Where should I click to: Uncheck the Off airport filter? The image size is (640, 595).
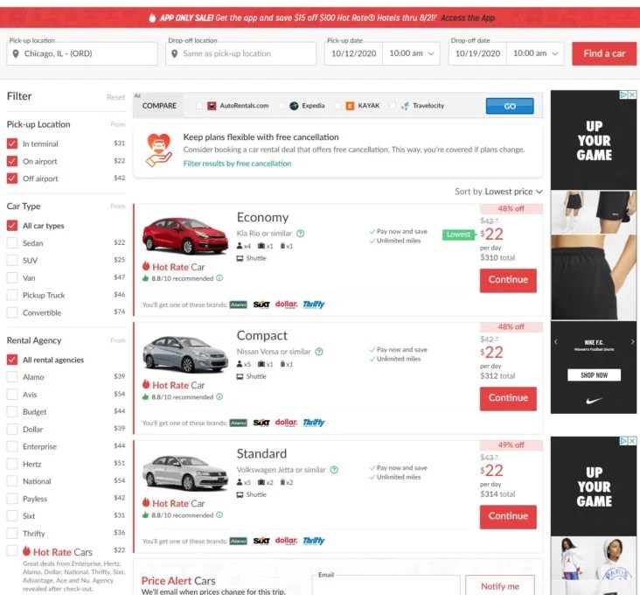(x=12, y=178)
